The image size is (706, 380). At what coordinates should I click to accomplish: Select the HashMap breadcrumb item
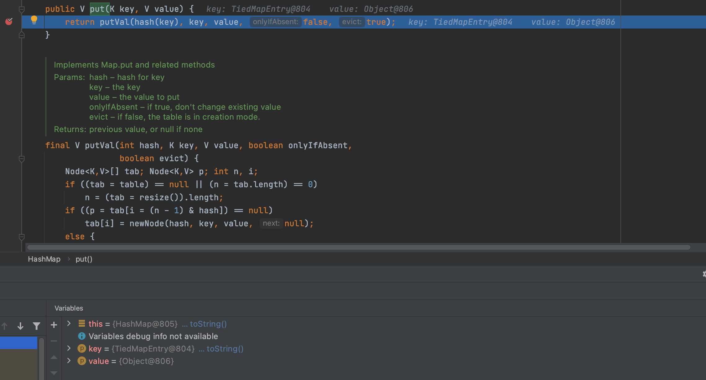(x=44, y=259)
